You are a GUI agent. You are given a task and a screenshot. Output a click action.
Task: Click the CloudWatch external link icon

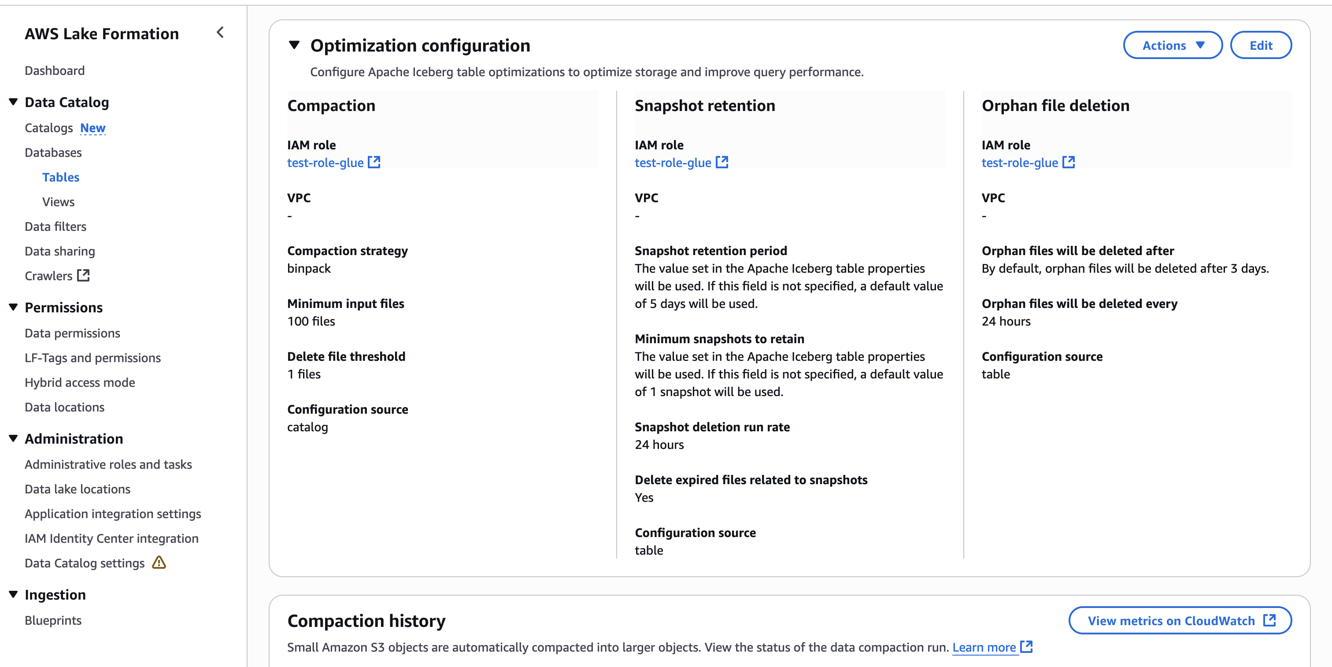[1270, 620]
